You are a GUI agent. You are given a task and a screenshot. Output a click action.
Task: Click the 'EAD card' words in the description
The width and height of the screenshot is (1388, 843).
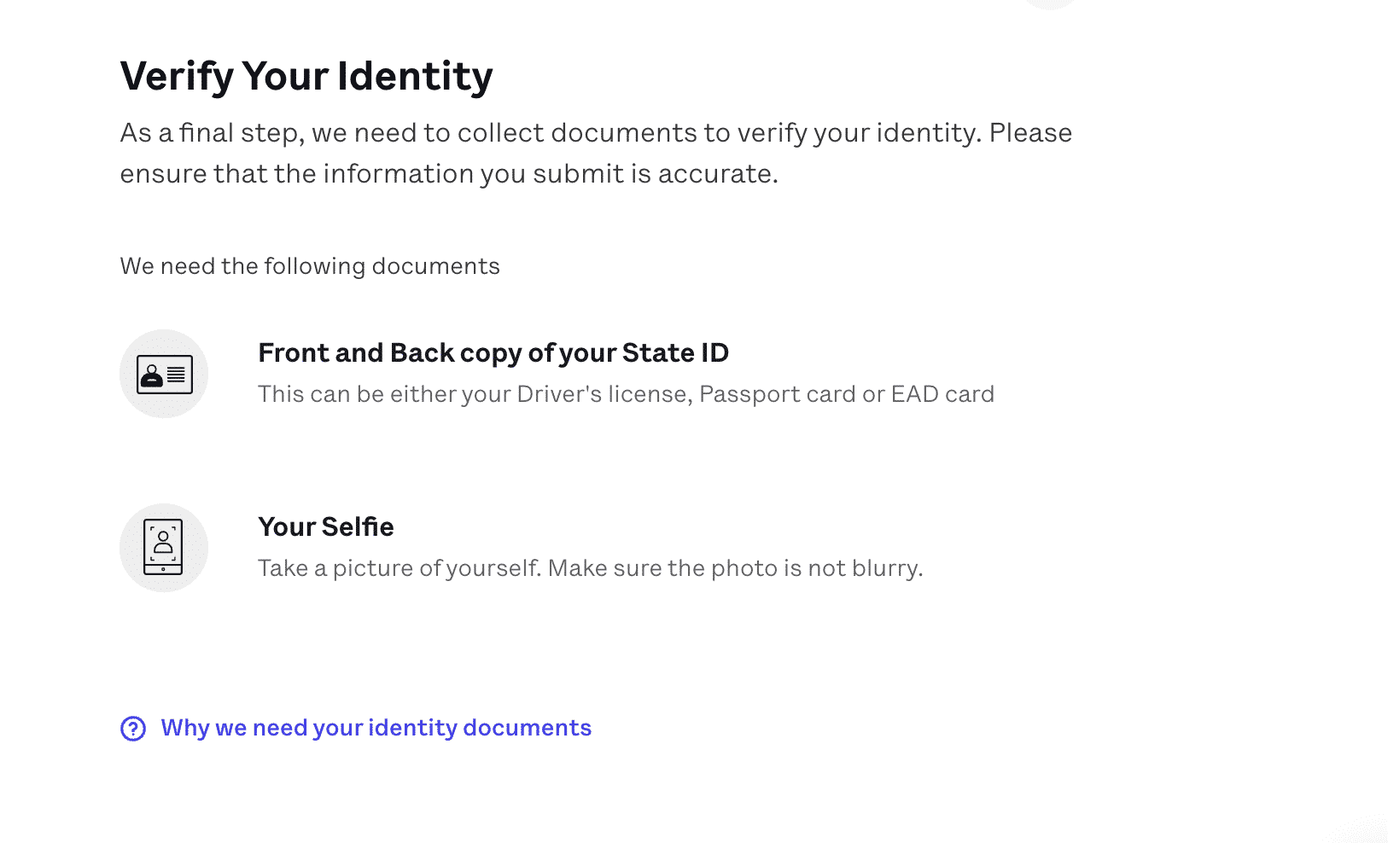[x=943, y=394]
